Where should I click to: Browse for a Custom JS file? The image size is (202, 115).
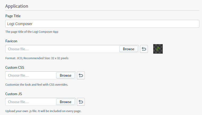pyautogui.click(x=65, y=102)
